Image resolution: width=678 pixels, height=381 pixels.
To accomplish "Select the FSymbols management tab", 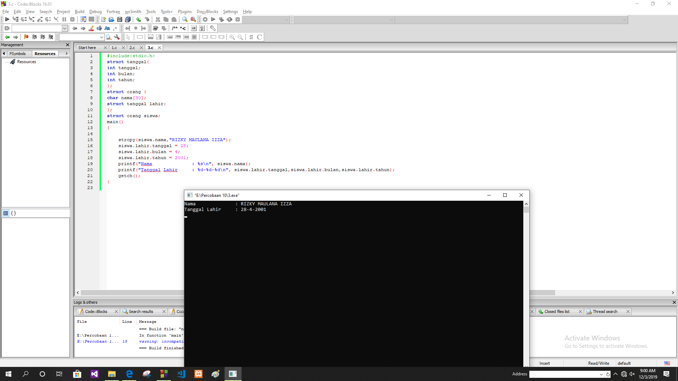I will 18,54.
